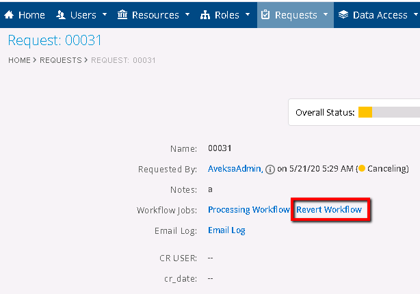Click the Roles hierarchy icon

point(205,14)
